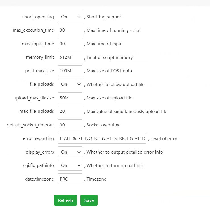Click the 'Level of error' description text
Image resolution: width=210 pixels, height=221 pixels.
(164, 139)
